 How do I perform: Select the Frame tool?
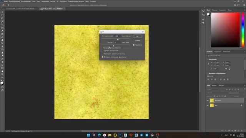2,28
